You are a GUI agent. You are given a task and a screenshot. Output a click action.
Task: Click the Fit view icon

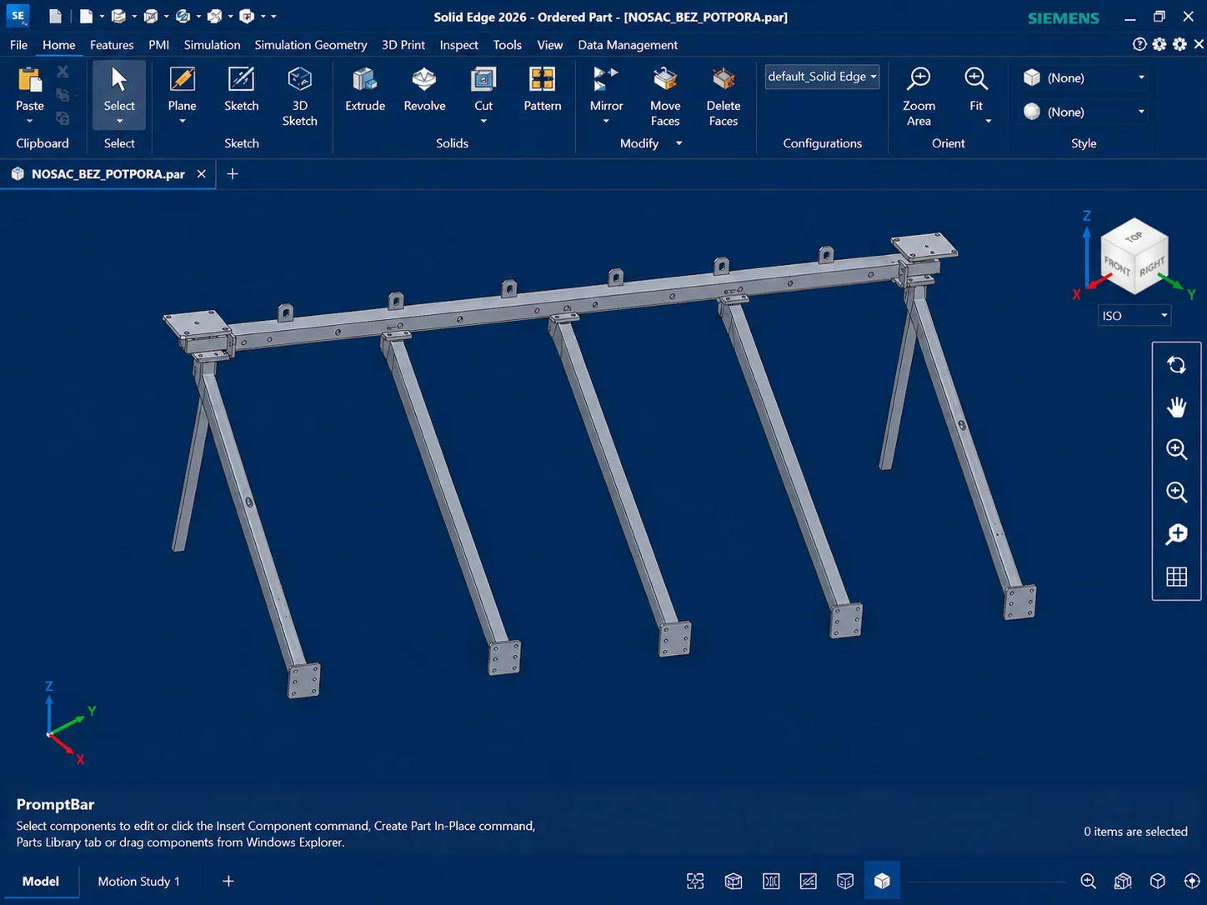click(976, 79)
